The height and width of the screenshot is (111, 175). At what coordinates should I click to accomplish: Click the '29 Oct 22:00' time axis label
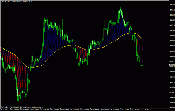85,110
